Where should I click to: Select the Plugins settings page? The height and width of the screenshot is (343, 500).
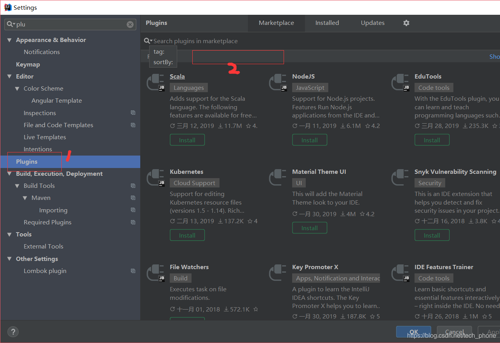tap(70, 162)
